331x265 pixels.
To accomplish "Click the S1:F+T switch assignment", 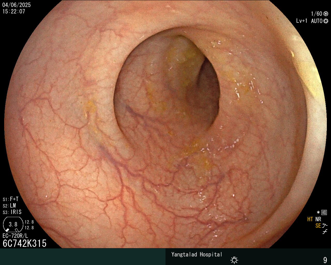I will pyautogui.click(x=11, y=199).
